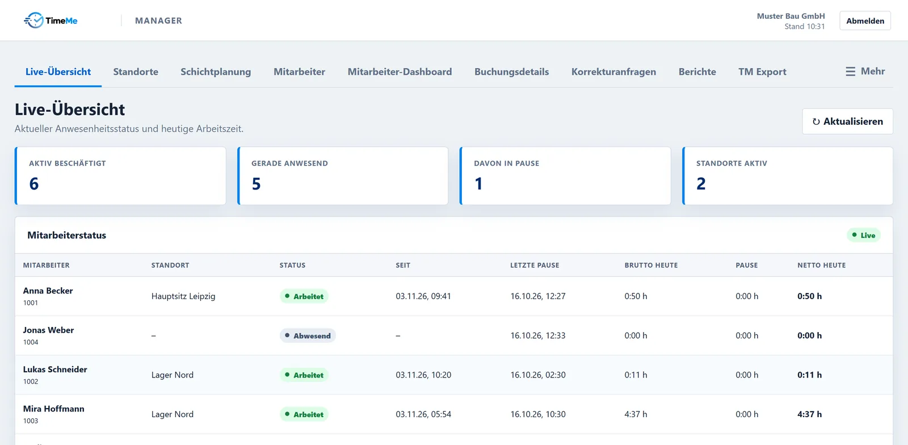
Task: Click the 4:37 h net time value
Action: tap(809, 414)
